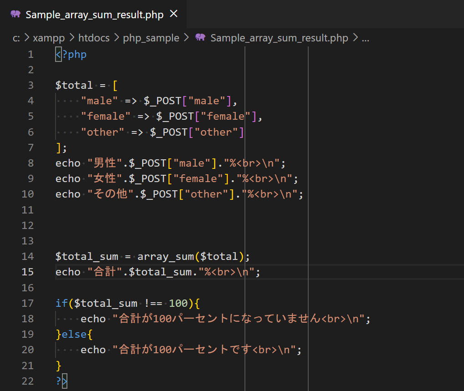Click the closing bracket ]; on line 7
464x391 pixels.
click(61, 148)
